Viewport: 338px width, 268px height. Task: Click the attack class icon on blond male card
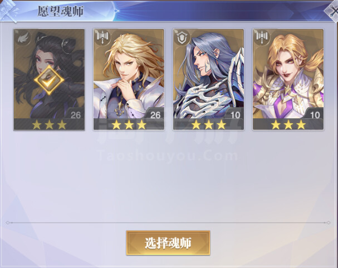click(103, 37)
